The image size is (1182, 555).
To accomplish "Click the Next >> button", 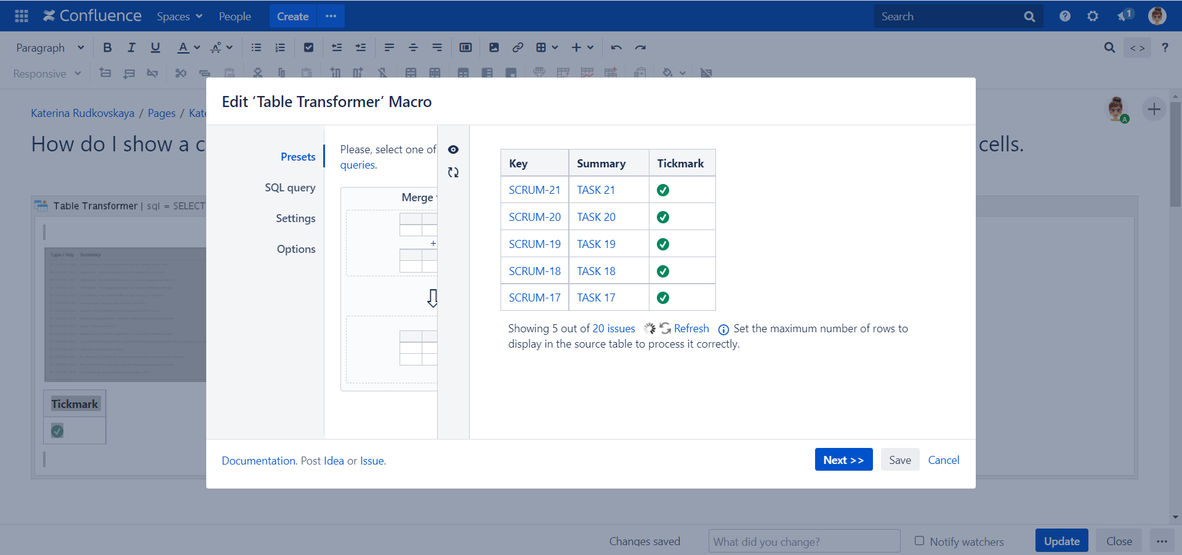I will [843, 460].
